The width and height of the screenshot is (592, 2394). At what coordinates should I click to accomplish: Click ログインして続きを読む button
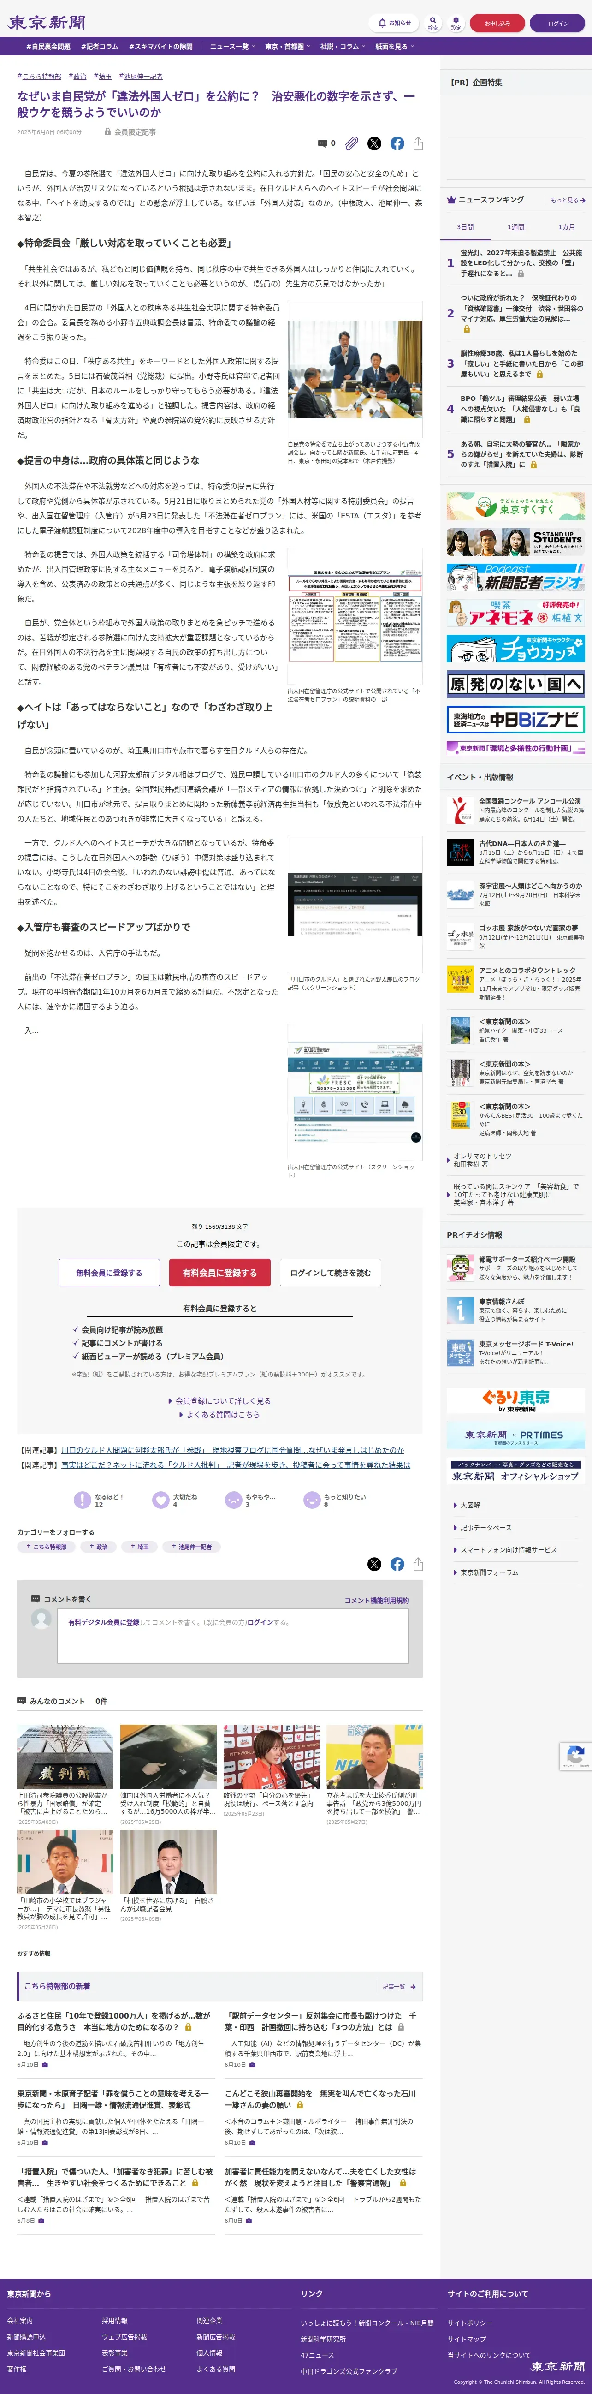tap(330, 1272)
